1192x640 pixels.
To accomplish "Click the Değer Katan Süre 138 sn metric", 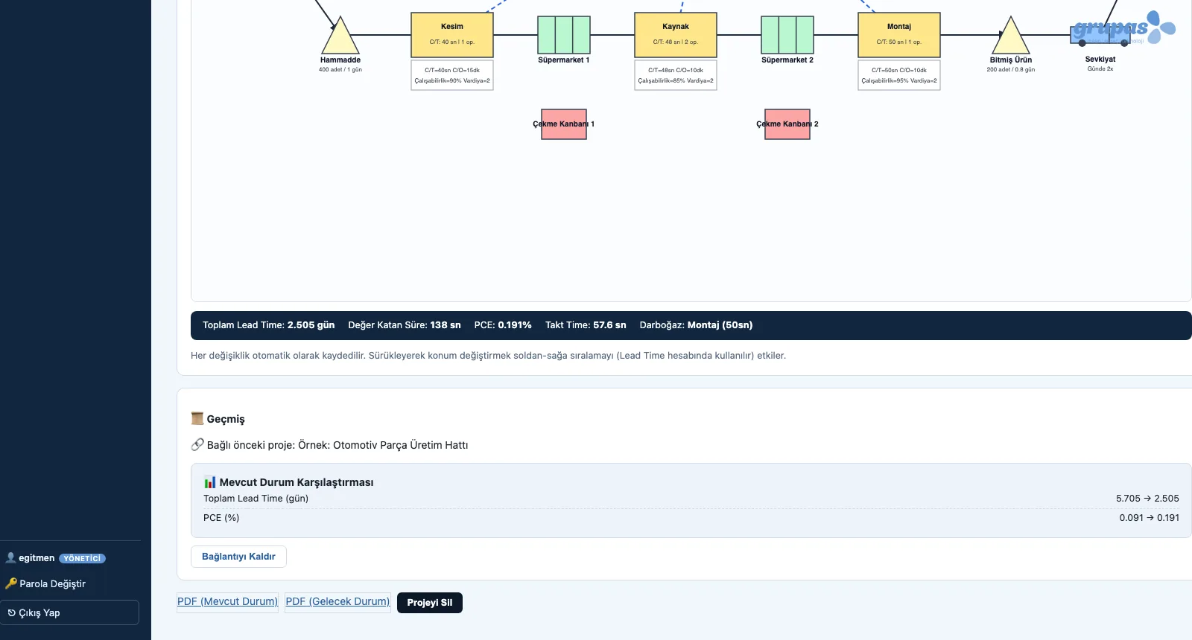I will click(405, 325).
